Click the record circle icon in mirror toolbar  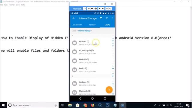(x=89, y=9)
